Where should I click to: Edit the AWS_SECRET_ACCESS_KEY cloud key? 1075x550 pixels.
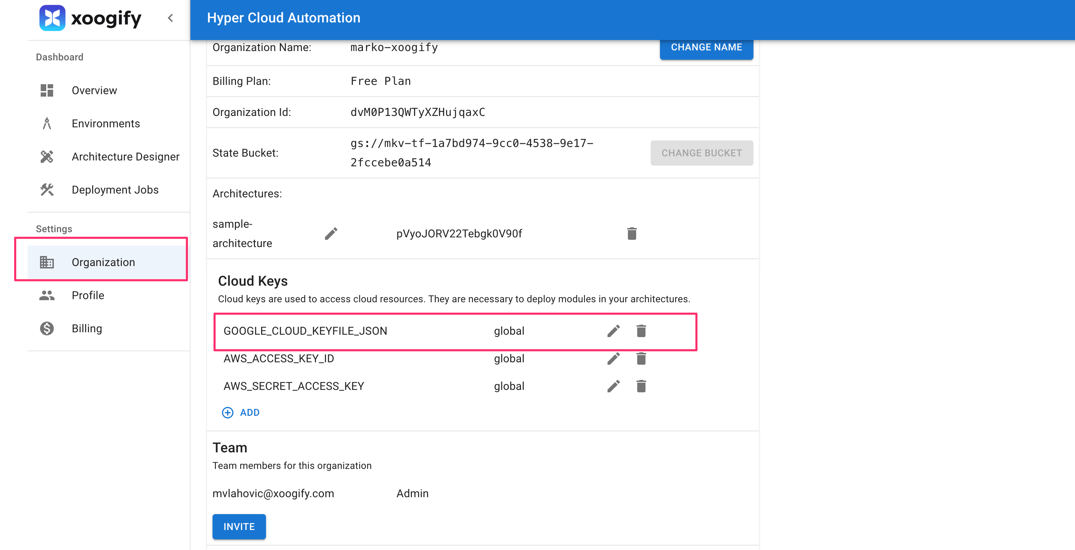click(x=613, y=386)
